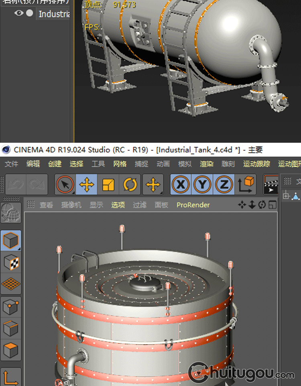This screenshot has height=386, width=301.
Task: Open ProRender viewport menu
Action: (x=193, y=205)
